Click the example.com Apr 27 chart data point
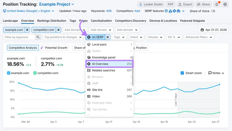Screen dimensions: 232x131 coord(219,85)
